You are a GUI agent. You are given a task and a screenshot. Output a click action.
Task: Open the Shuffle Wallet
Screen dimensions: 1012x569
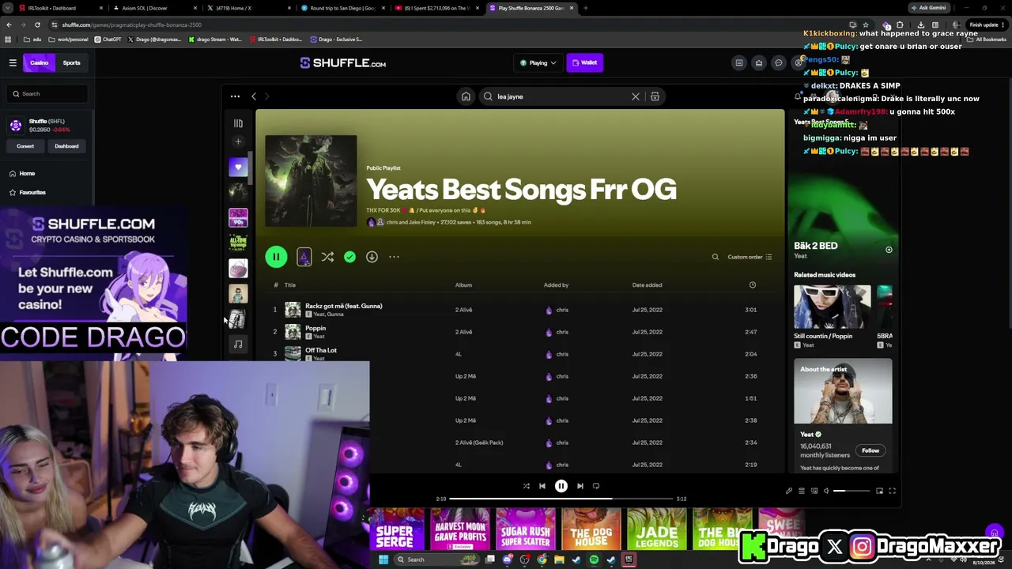coord(585,62)
